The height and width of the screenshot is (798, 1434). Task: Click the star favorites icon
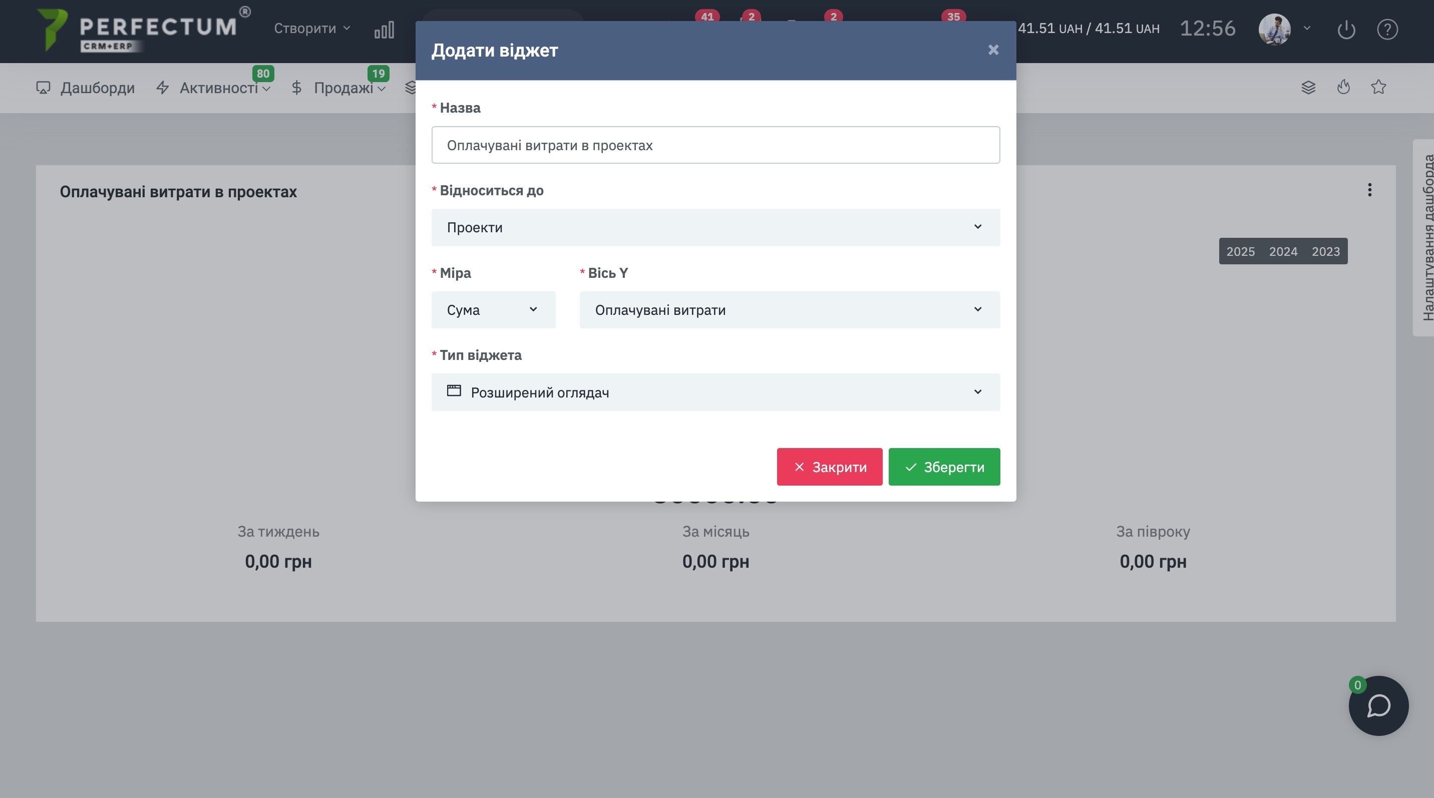[1378, 87]
